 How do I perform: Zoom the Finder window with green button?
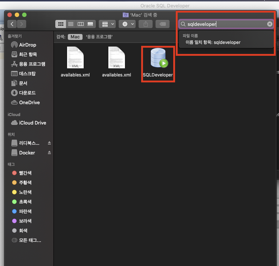click(24, 15)
